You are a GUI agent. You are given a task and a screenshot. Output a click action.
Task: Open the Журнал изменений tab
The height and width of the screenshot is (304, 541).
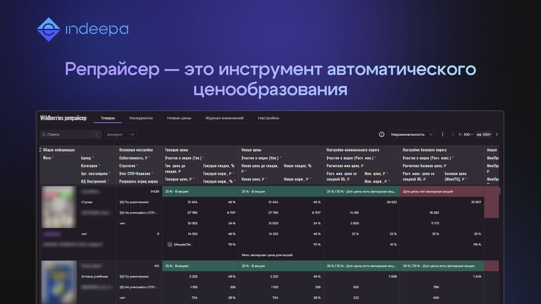click(224, 118)
